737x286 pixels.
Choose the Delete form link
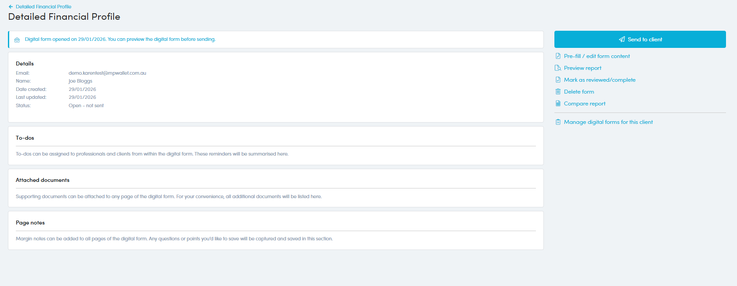579,92
